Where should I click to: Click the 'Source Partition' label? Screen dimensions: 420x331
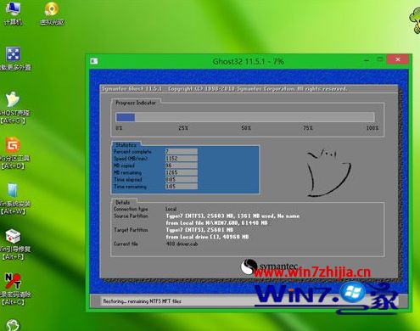[x=131, y=216]
